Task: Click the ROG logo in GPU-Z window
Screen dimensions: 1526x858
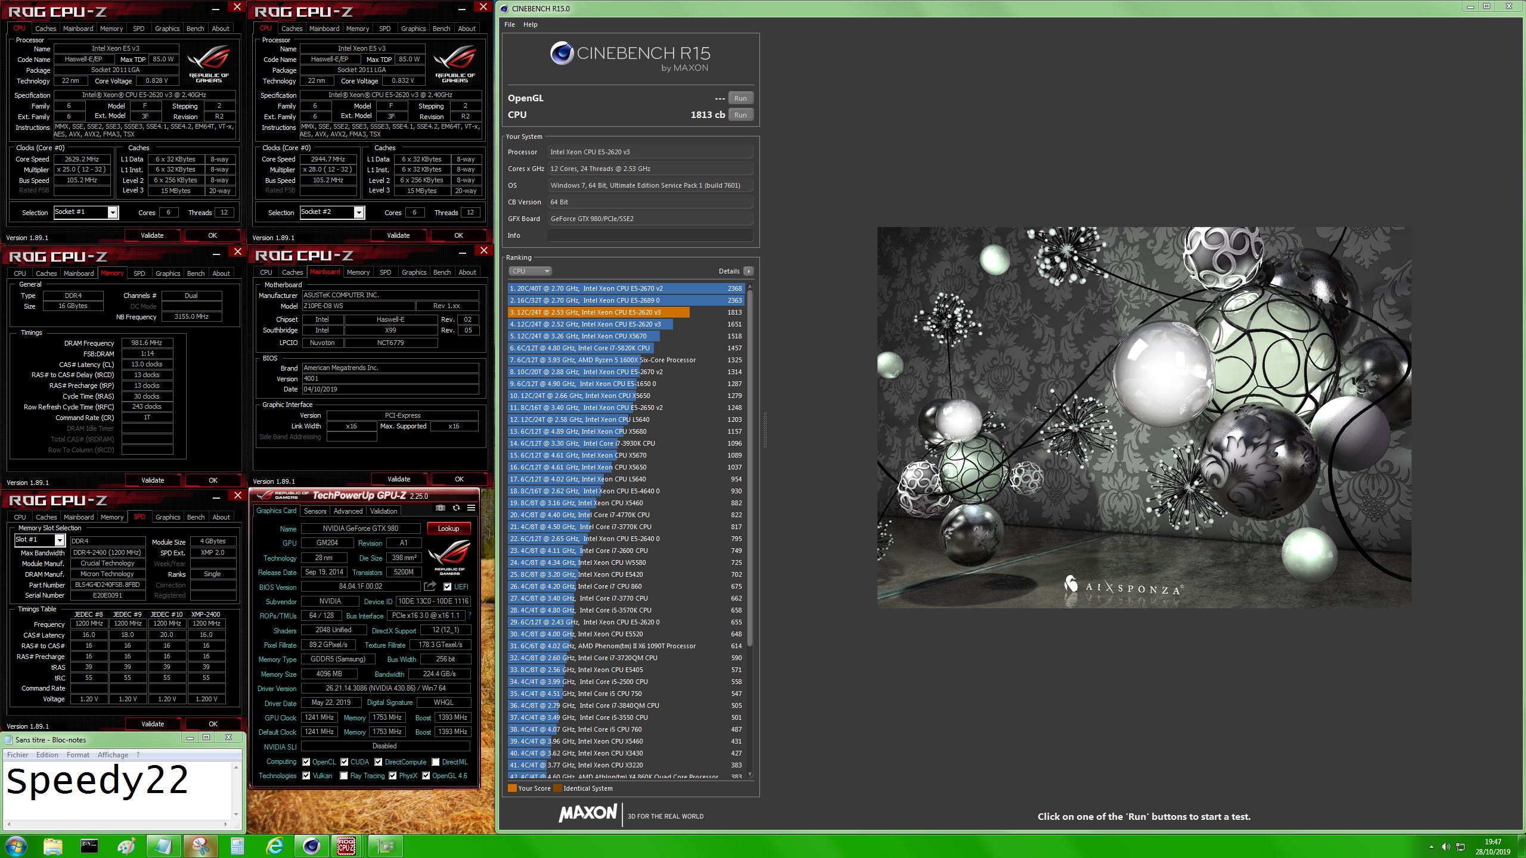Action: tap(449, 556)
